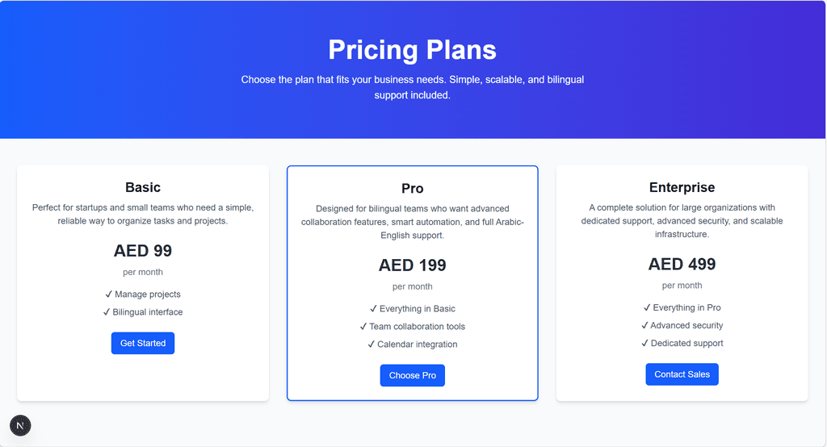Click the Bilingual interface checkmark
Screen dimensions: 827x447
(x=107, y=312)
